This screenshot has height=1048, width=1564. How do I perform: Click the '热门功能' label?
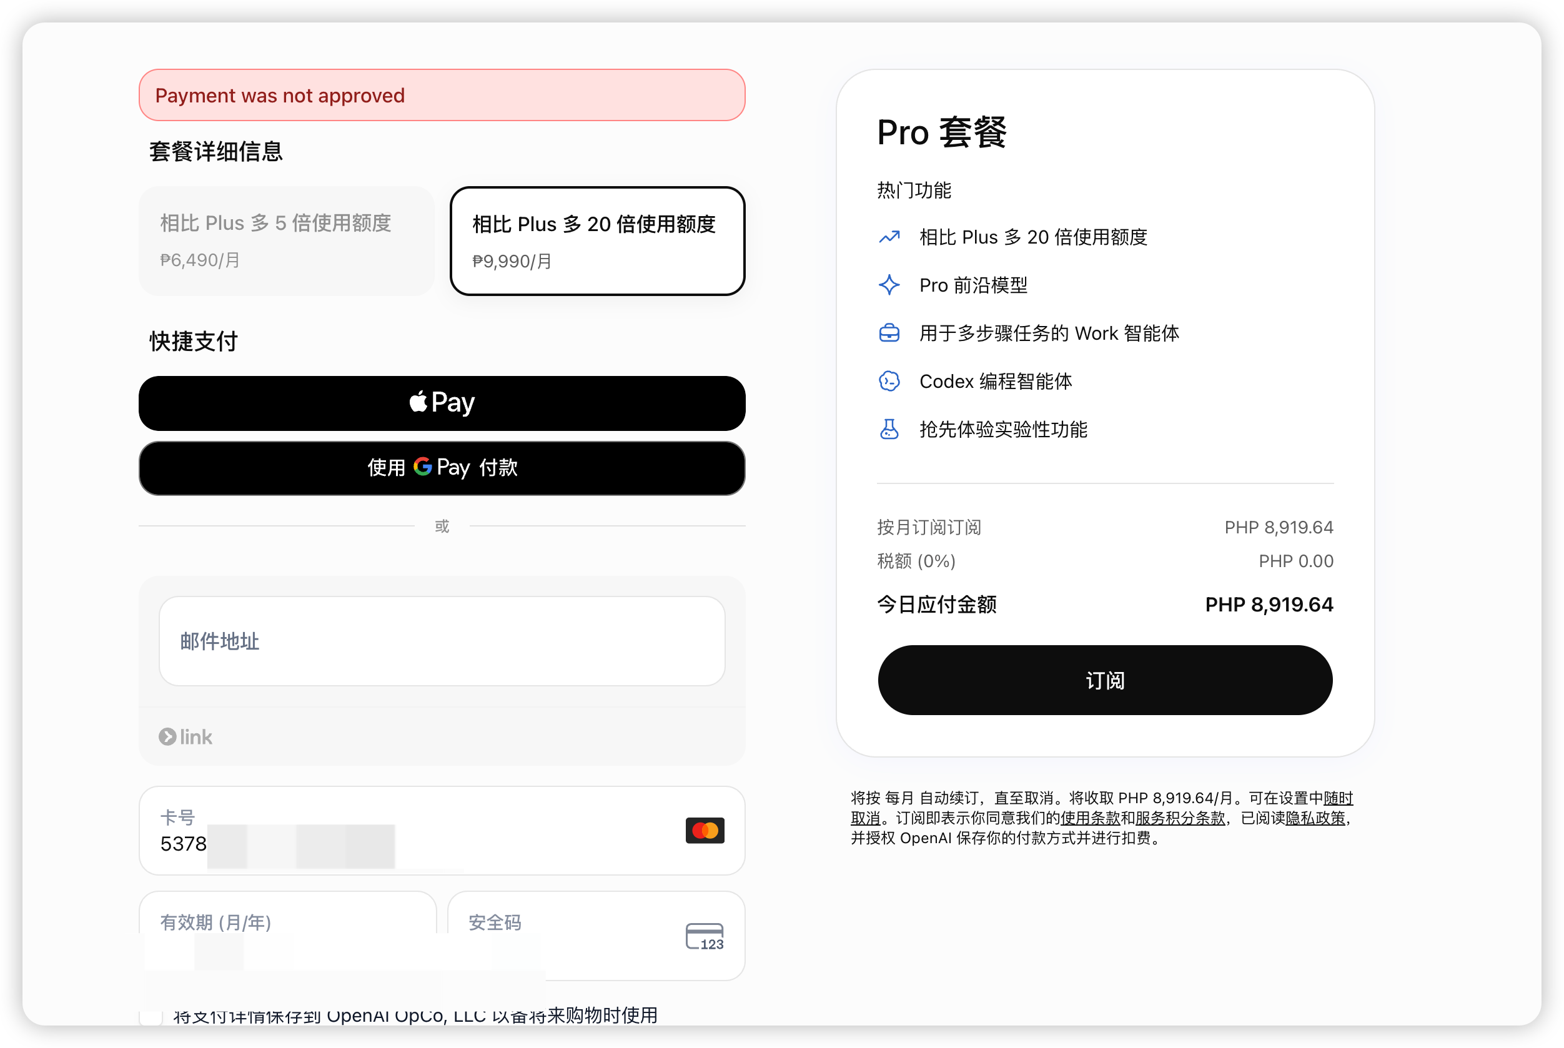(914, 190)
